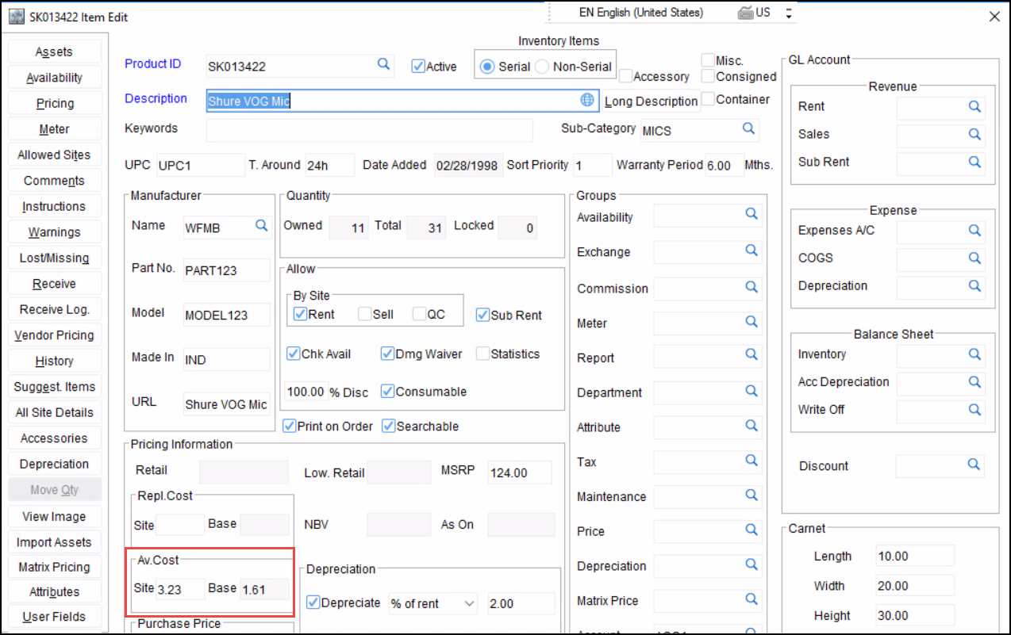Search Revenue Rent GL account
1011x635 pixels.
[x=974, y=107]
